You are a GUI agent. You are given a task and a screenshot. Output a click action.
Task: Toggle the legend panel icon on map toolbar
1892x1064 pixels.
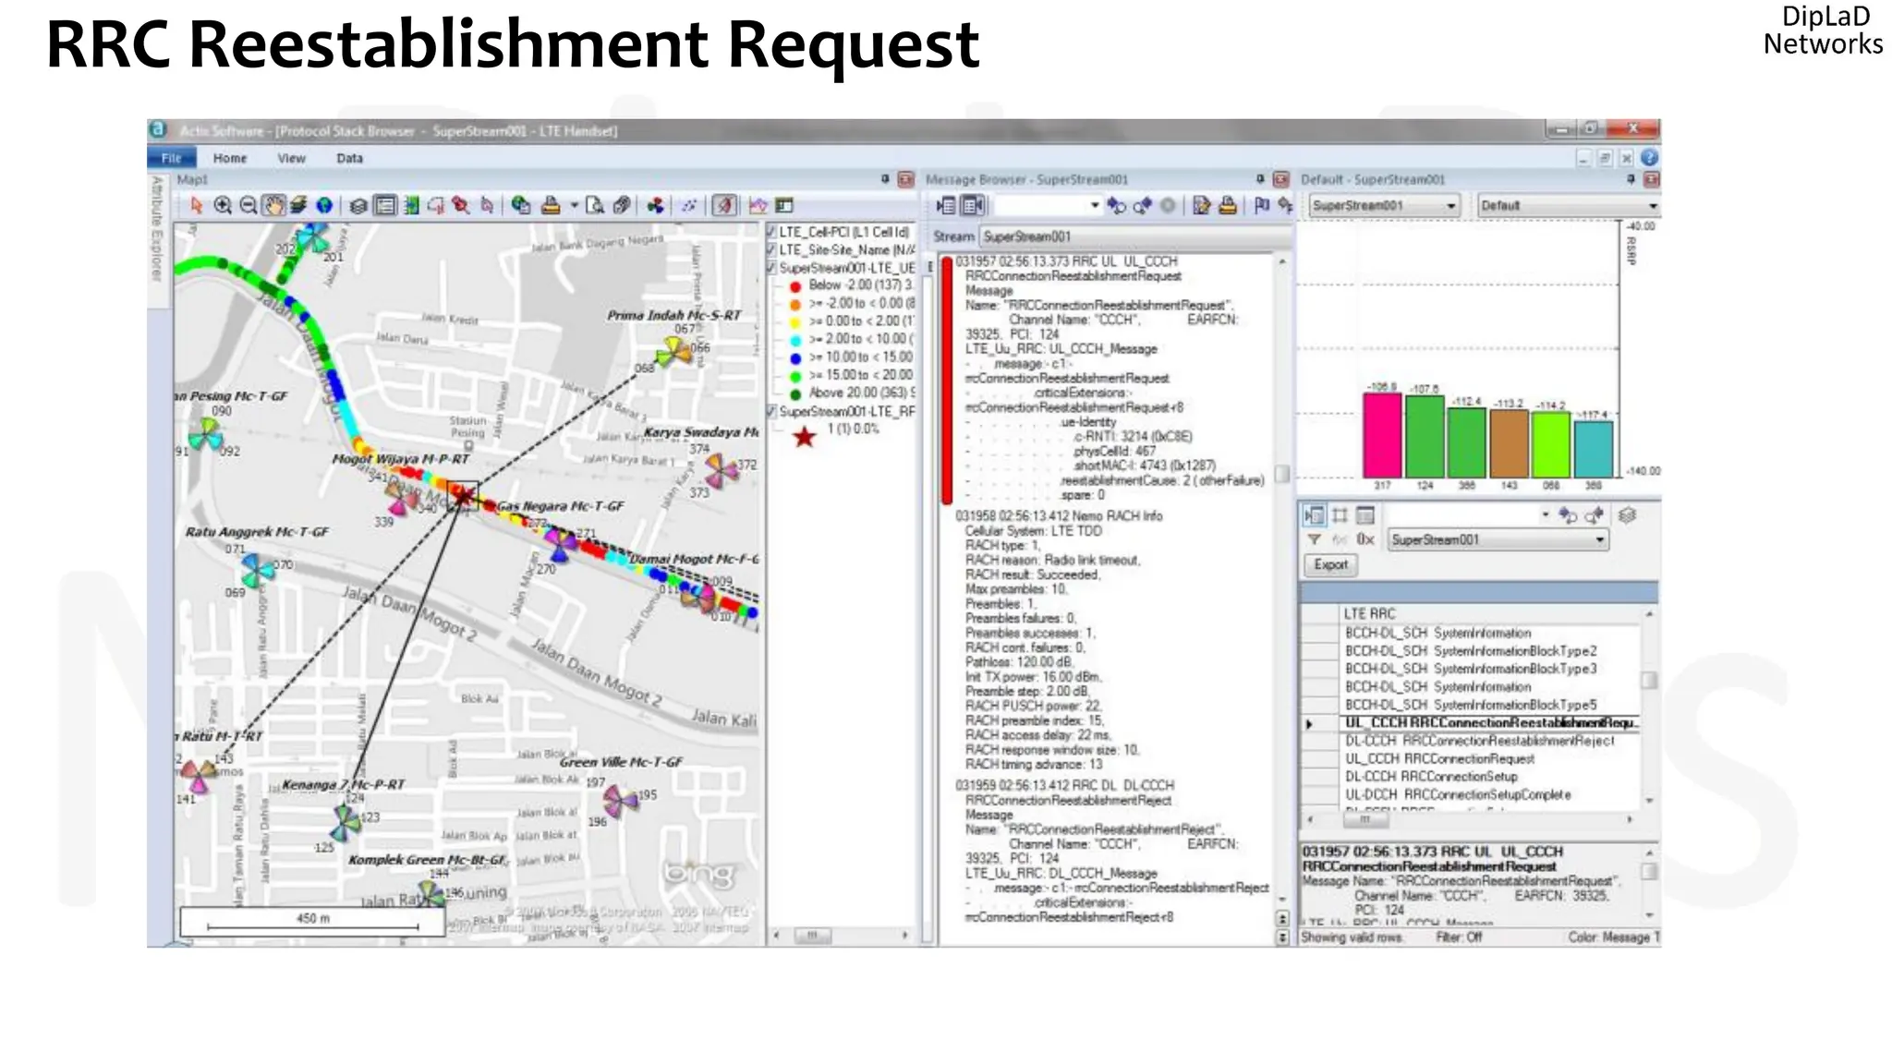coord(385,205)
